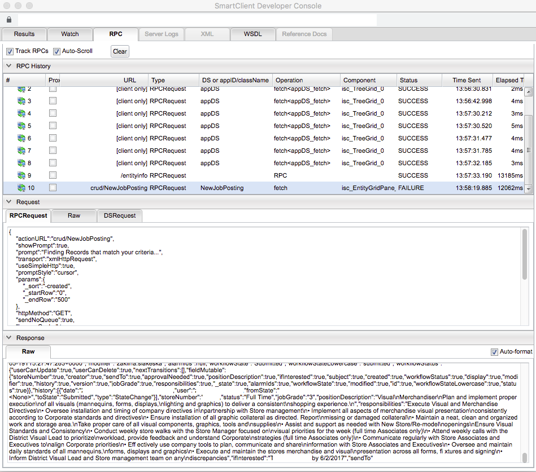This screenshot has width=536, height=472.
Task: Click RPC History scrollbar down arrow
Action: coord(529,189)
